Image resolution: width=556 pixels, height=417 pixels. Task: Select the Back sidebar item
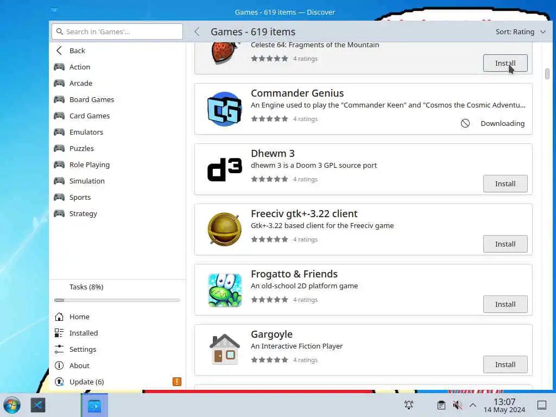[117, 50]
